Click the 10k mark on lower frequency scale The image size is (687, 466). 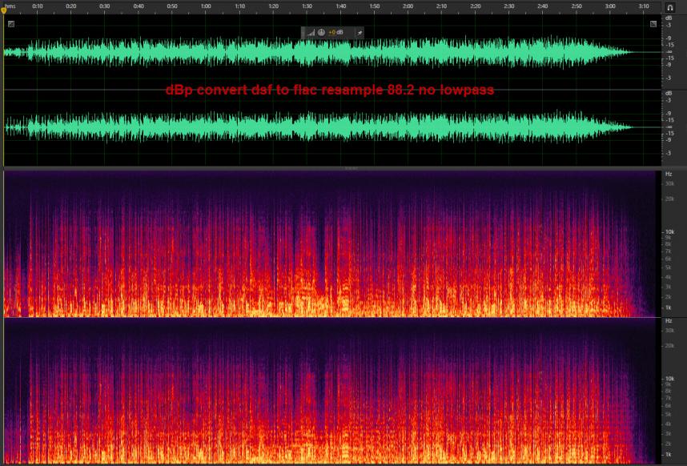pyautogui.click(x=668, y=378)
